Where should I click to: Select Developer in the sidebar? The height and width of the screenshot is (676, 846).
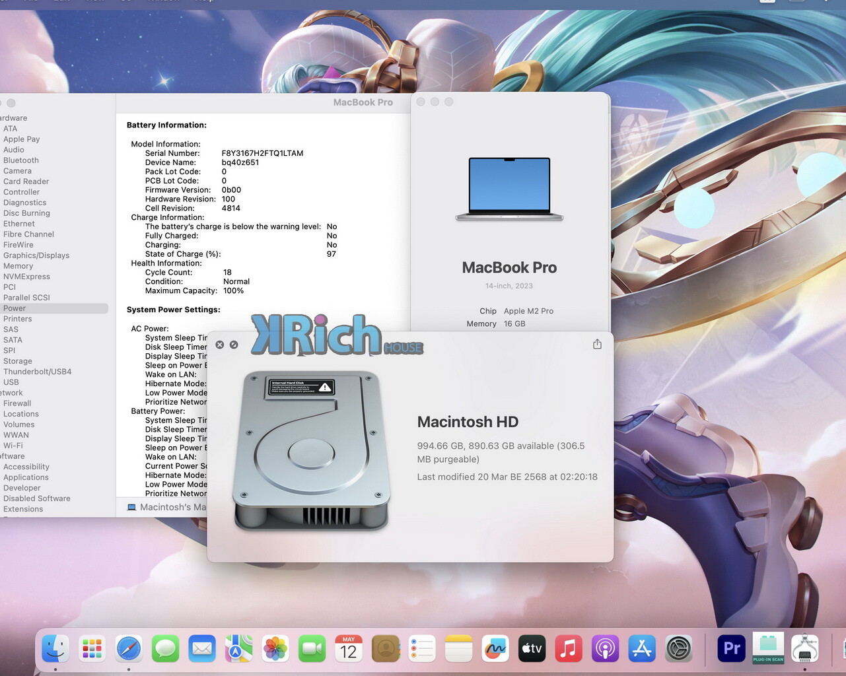[x=22, y=488]
